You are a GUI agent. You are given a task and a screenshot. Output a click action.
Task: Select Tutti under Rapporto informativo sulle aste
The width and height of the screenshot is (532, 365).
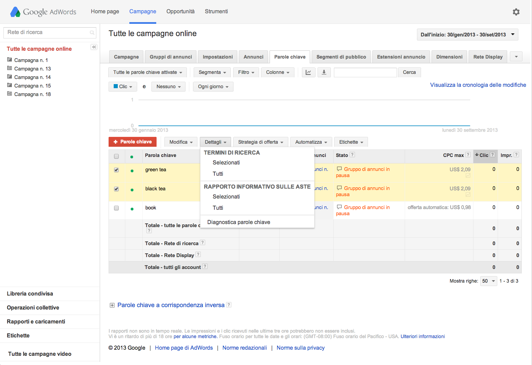click(218, 208)
